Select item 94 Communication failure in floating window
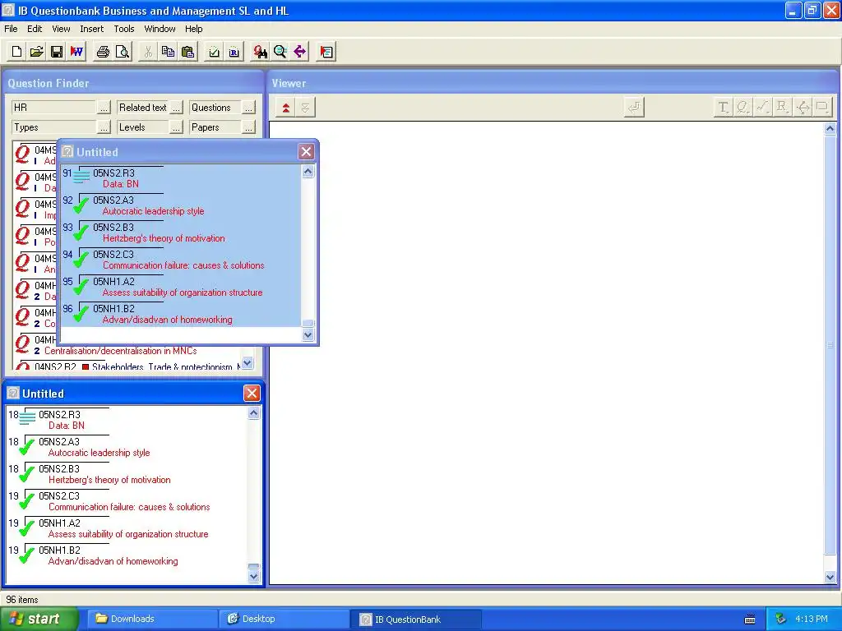This screenshot has height=631, width=842. coord(181,260)
